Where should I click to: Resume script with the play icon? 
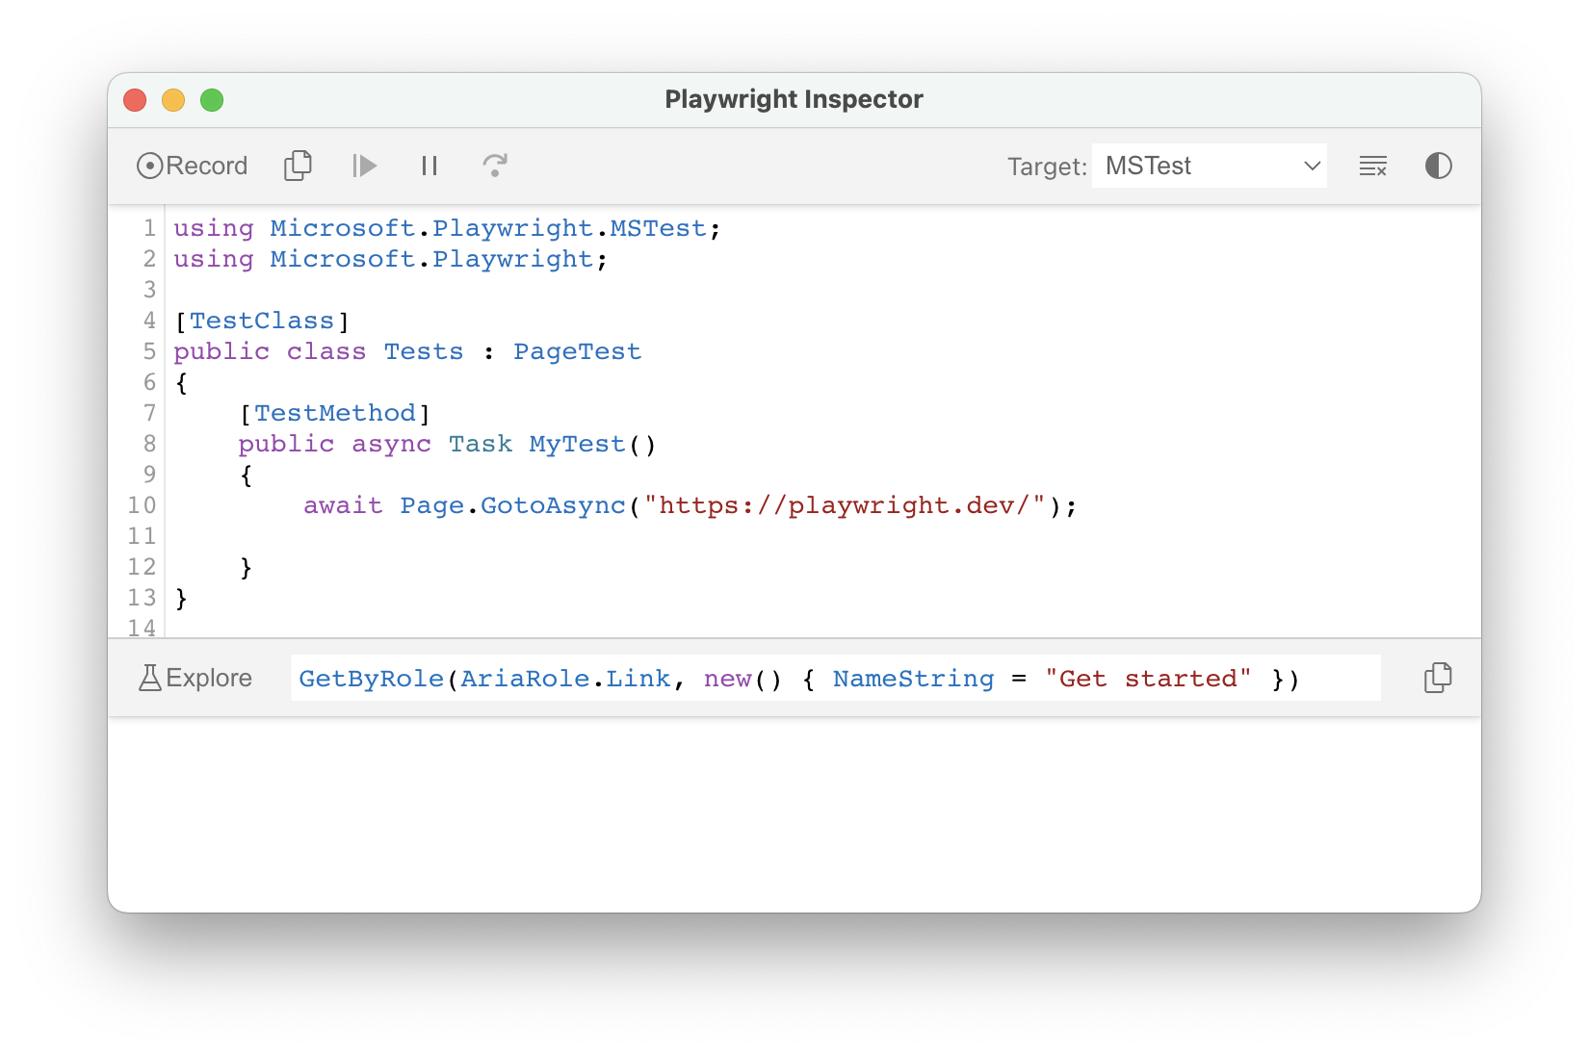364,166
